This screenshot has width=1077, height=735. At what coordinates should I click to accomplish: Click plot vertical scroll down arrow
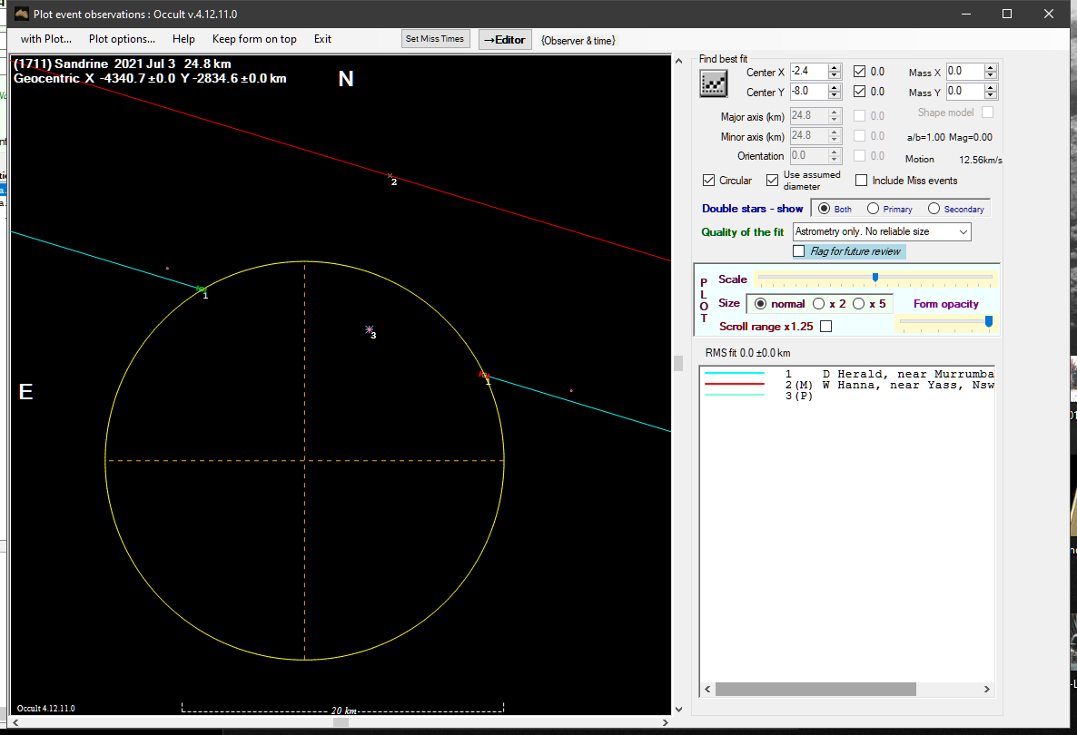[678, 710]
